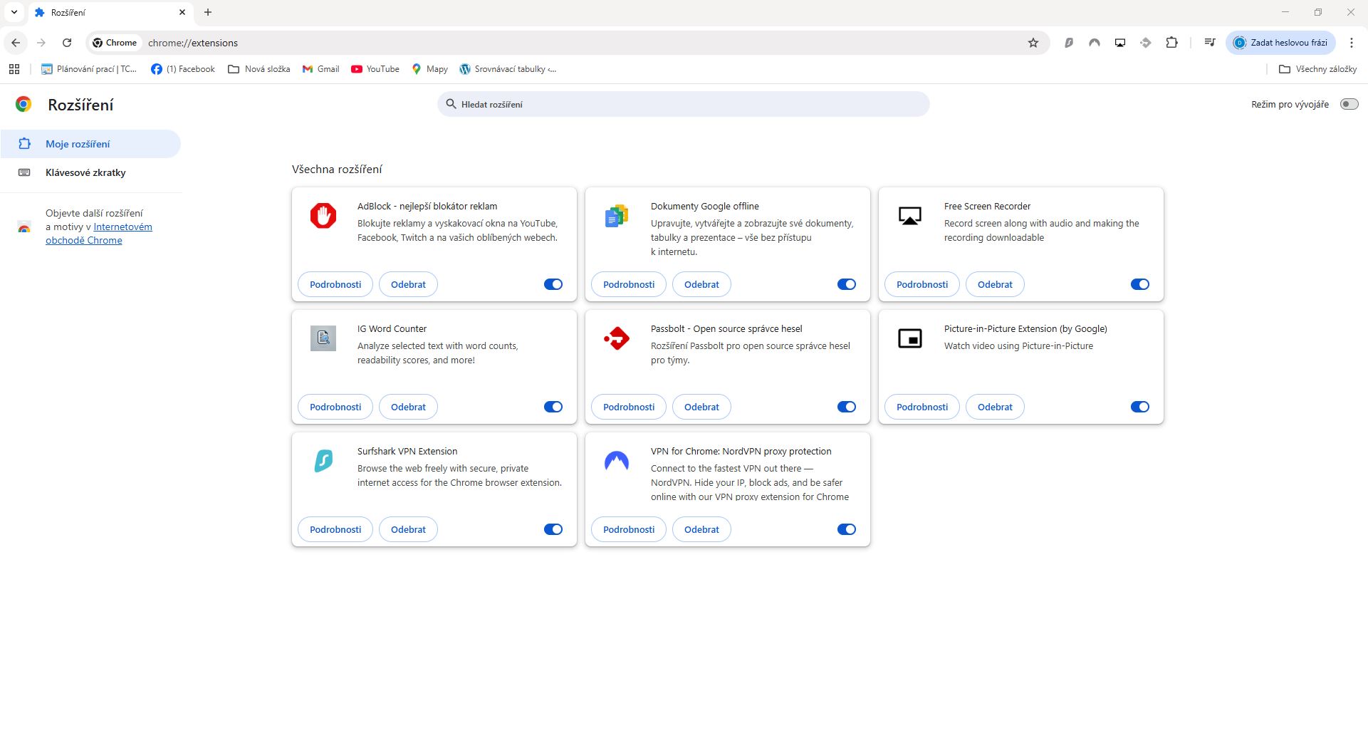Bookmark this page with the star icon
The image size is (1368, 738).
pyautogui.click(x=1033, y=43)
